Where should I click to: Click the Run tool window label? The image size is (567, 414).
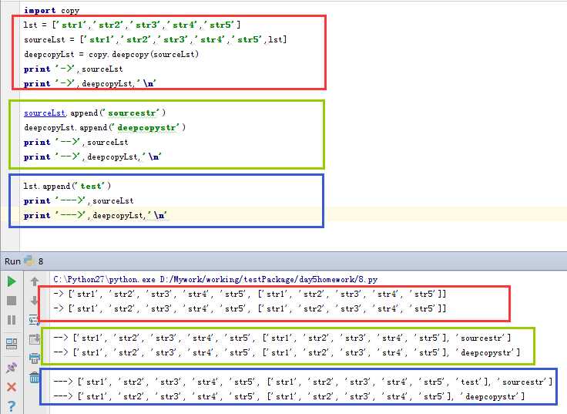[x=12, y=261]
